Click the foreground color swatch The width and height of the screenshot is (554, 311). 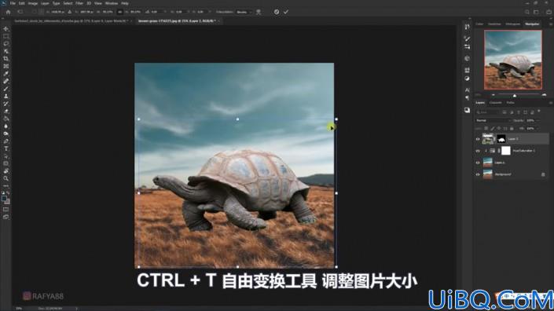point(4,199)
